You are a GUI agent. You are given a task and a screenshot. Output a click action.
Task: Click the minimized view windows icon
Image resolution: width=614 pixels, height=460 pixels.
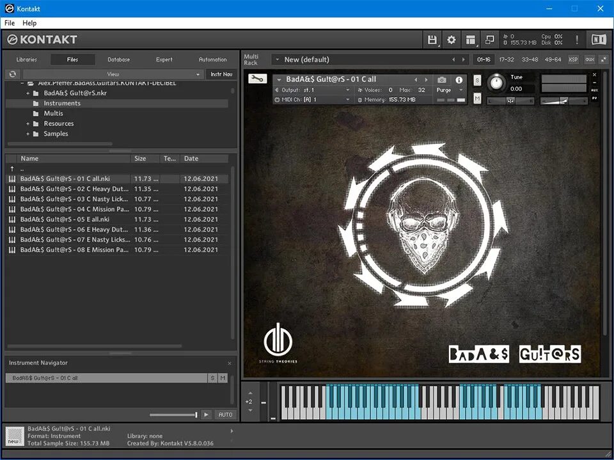489,40
